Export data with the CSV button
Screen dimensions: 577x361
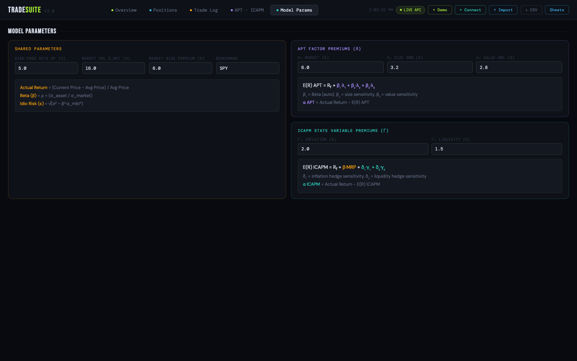pyautogui.click(x=531, y=10)
